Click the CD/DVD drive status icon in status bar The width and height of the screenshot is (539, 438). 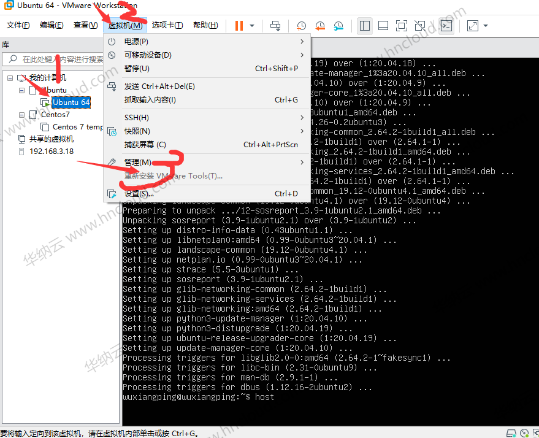pos(524,433)
